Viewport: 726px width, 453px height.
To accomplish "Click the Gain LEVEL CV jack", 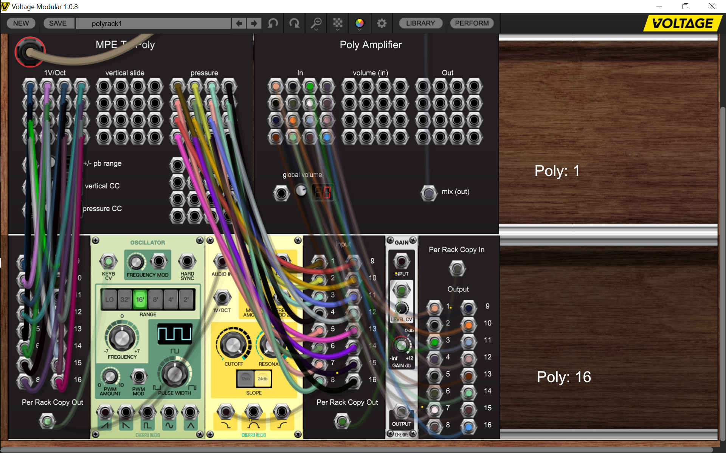I will [x=401, y=290].
